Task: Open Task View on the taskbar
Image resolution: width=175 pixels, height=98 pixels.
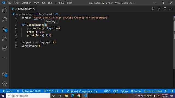Action: [x=60, y=96]
